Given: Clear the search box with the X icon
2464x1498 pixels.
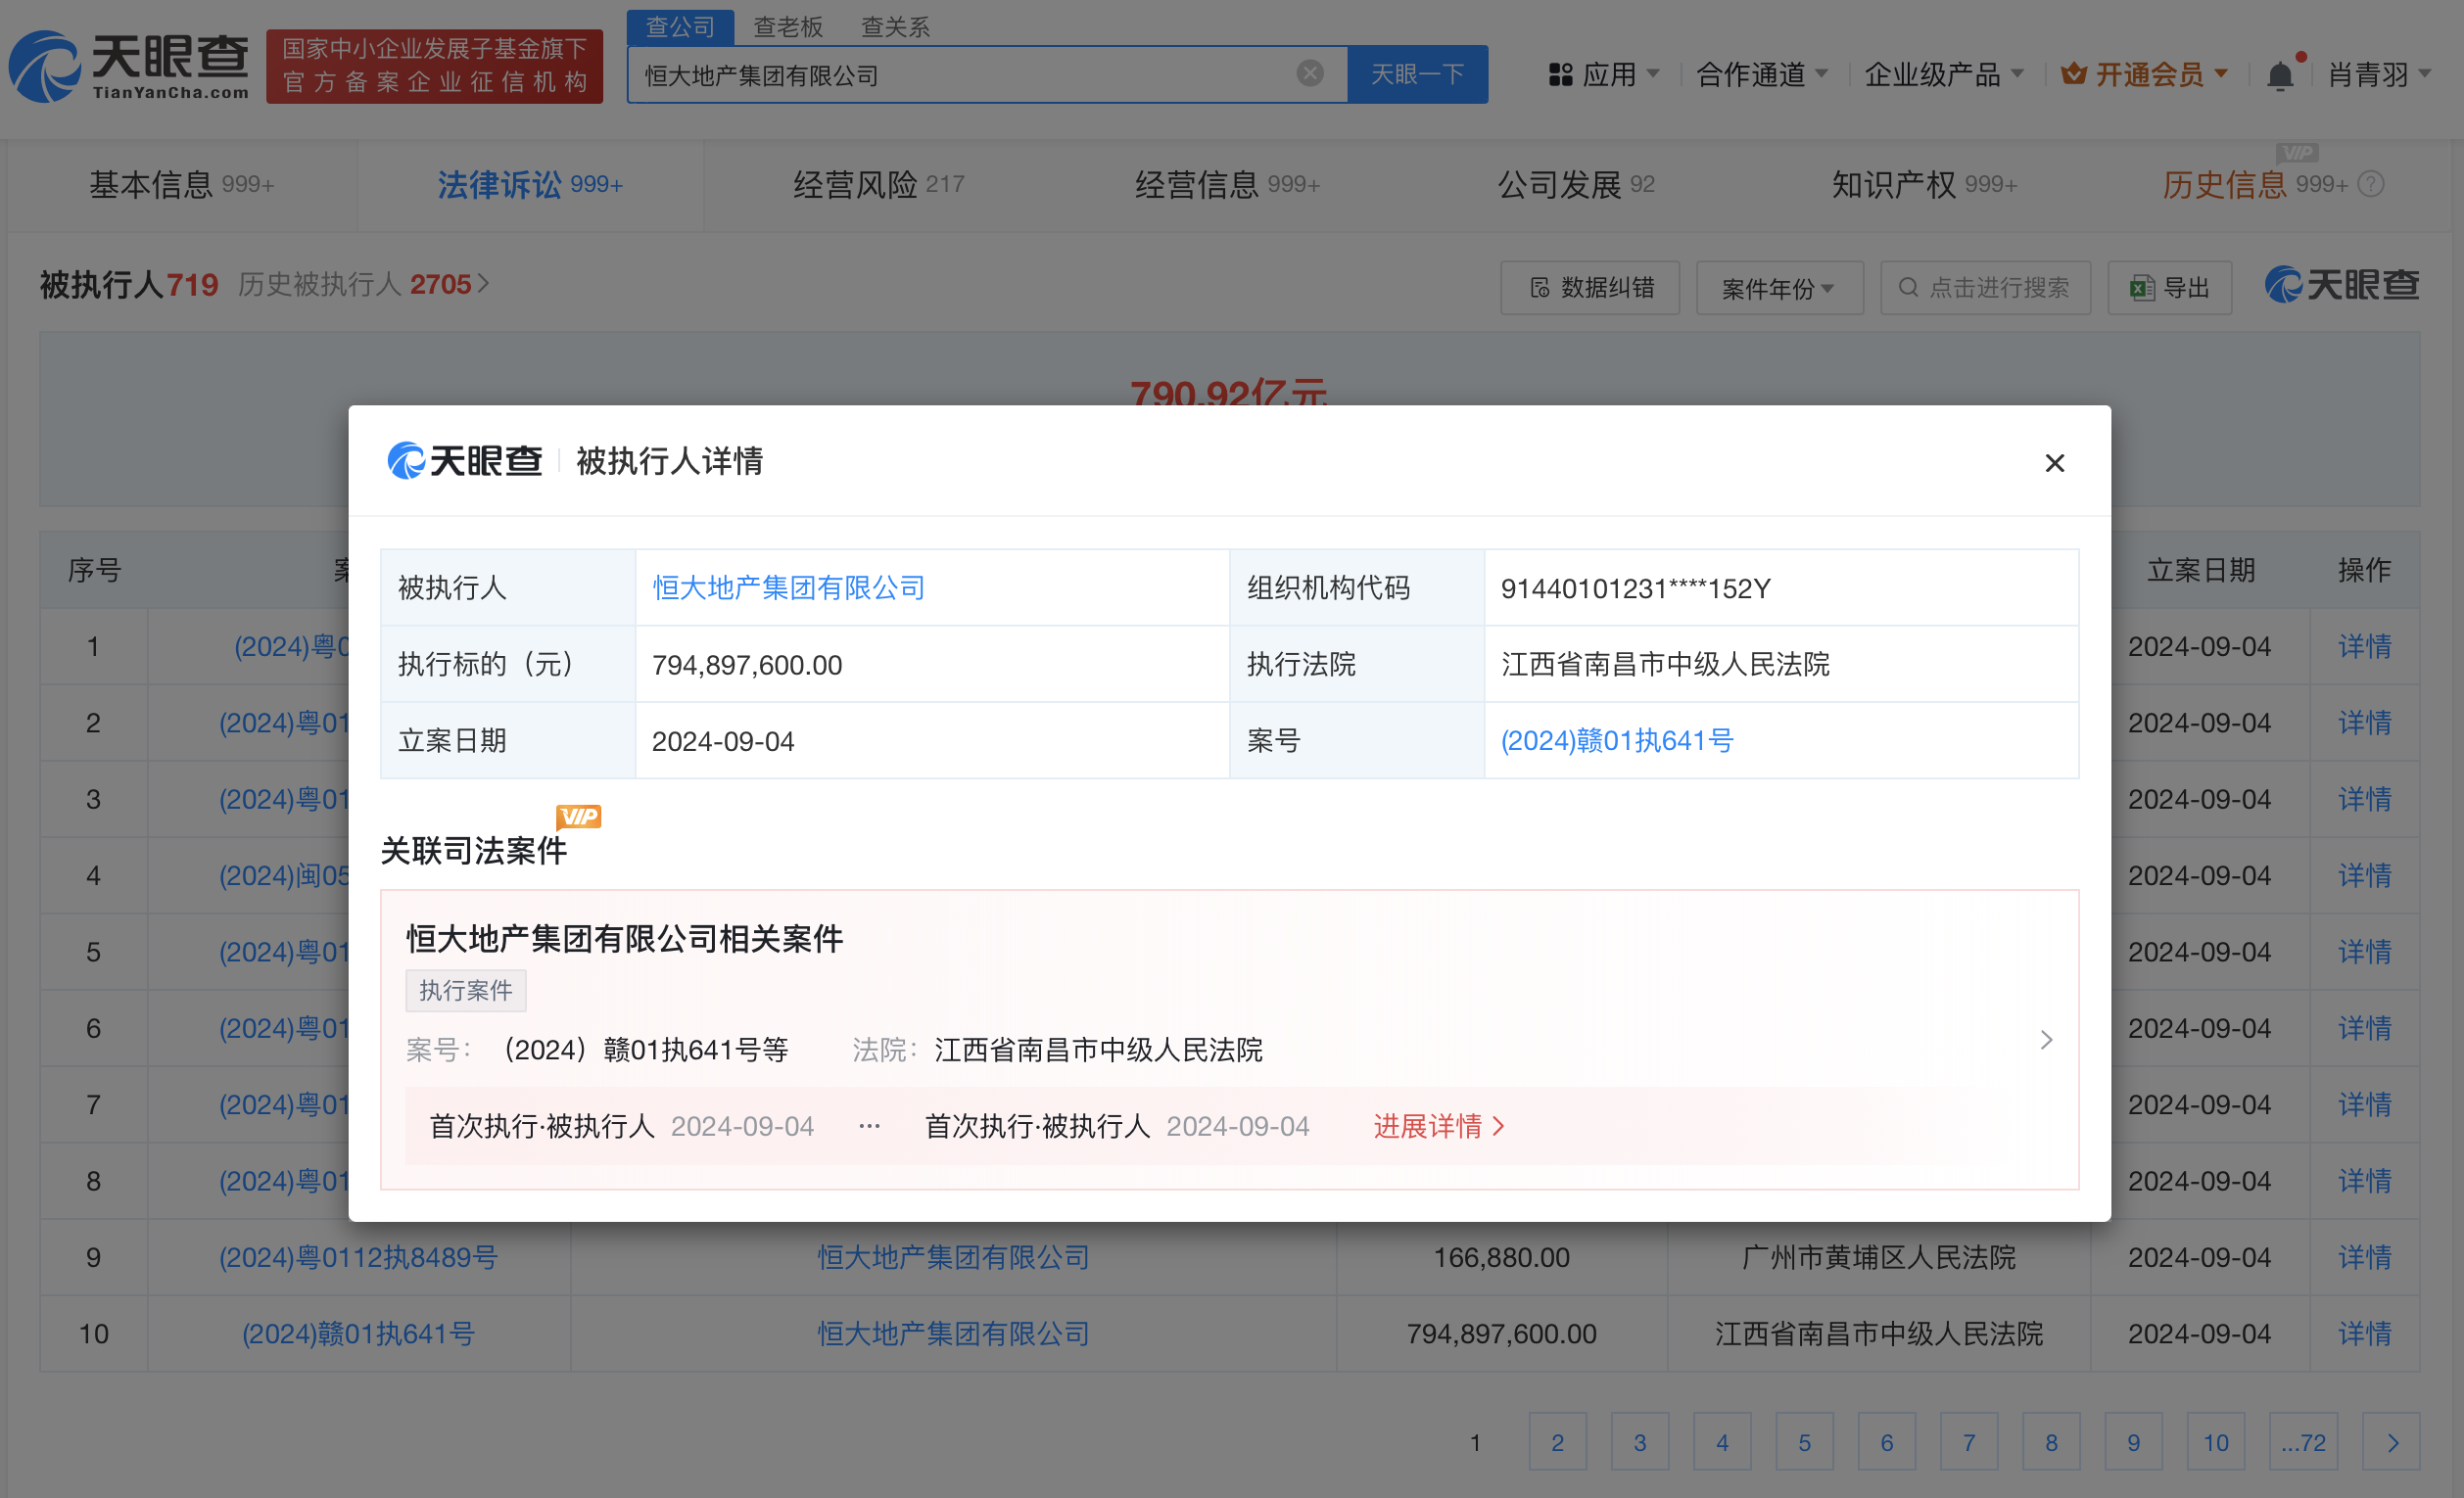Looking at the screenshot, I should (x=1309, y=73).
